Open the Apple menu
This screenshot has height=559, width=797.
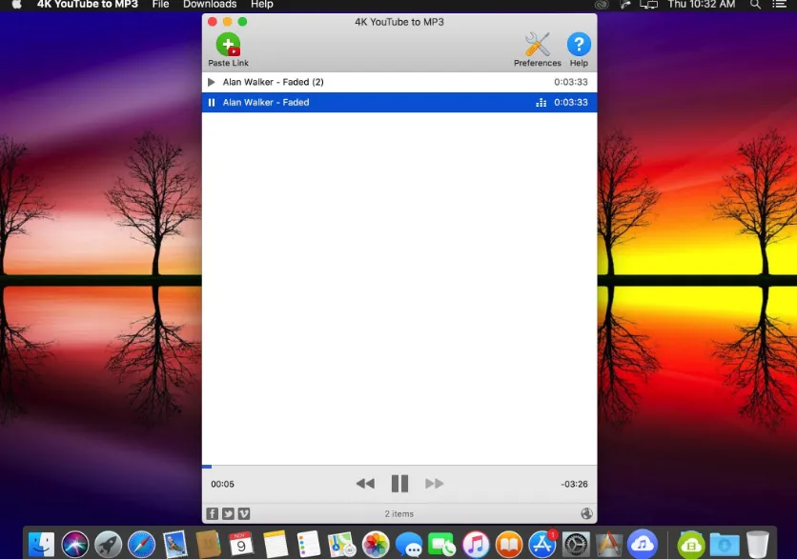click(17, 5)
